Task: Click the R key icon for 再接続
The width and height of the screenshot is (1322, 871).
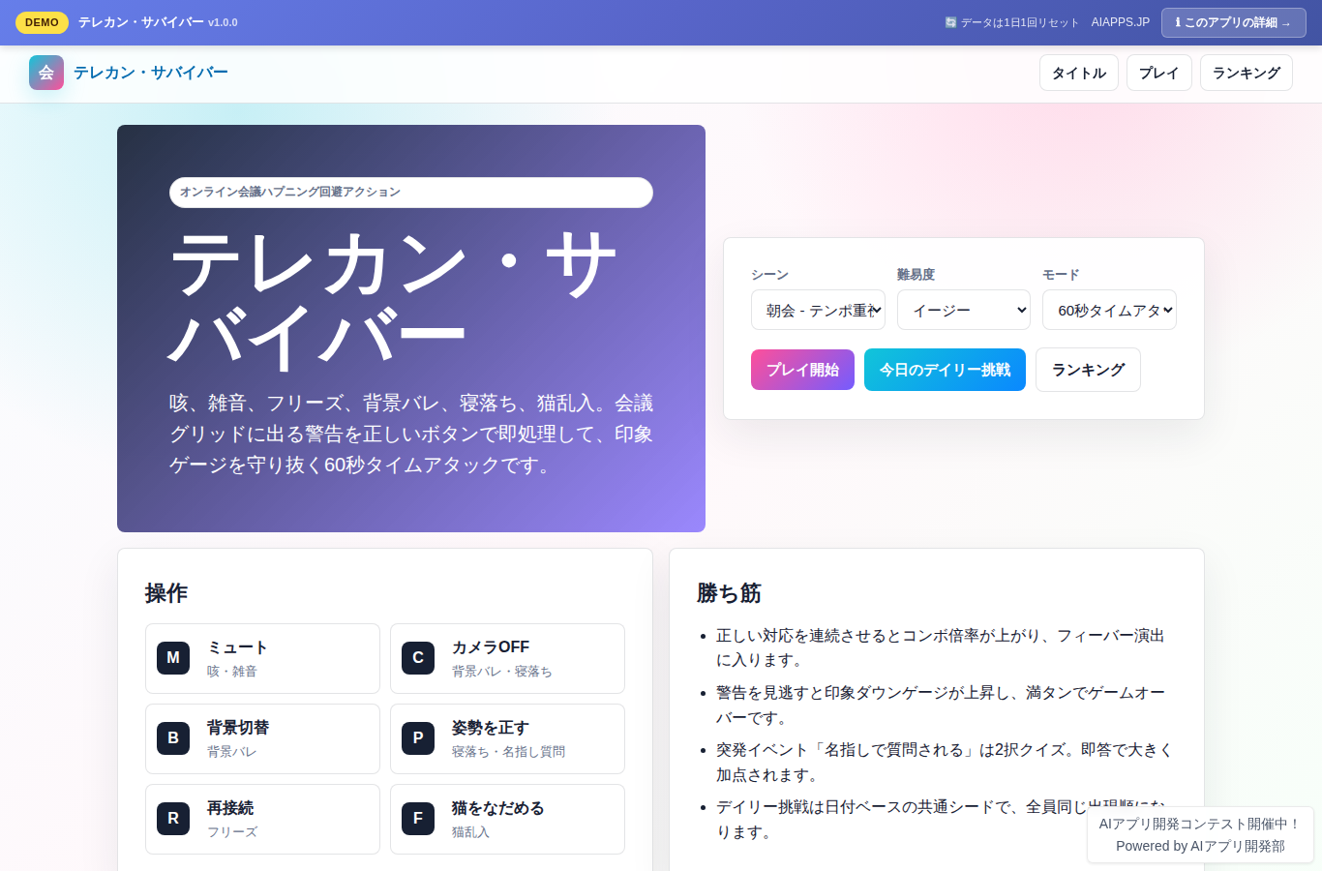Action: click(x=173, y=819)
